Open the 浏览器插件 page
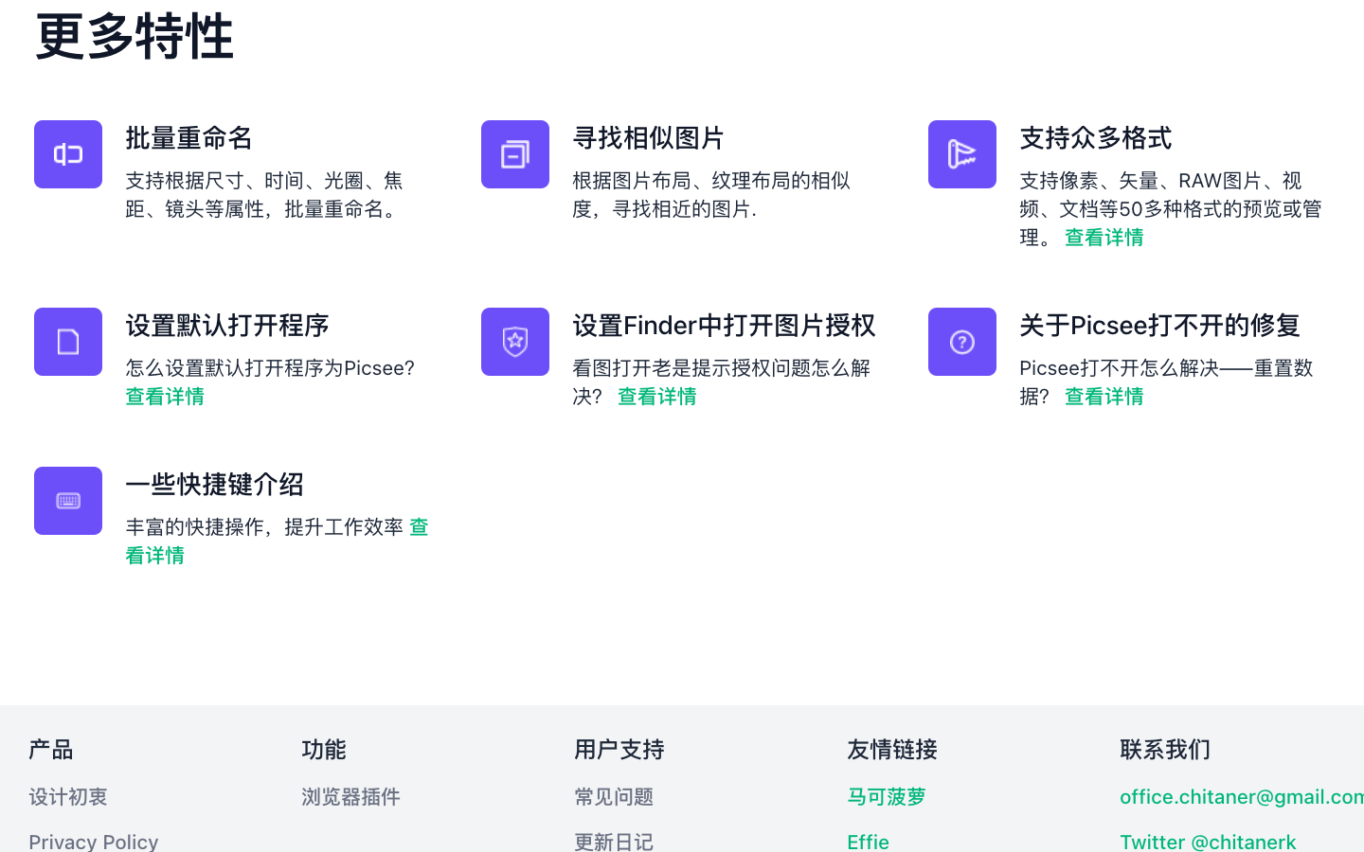This screenshot has width=1364, height=852. pyautogui.click(x=350, y=797)
